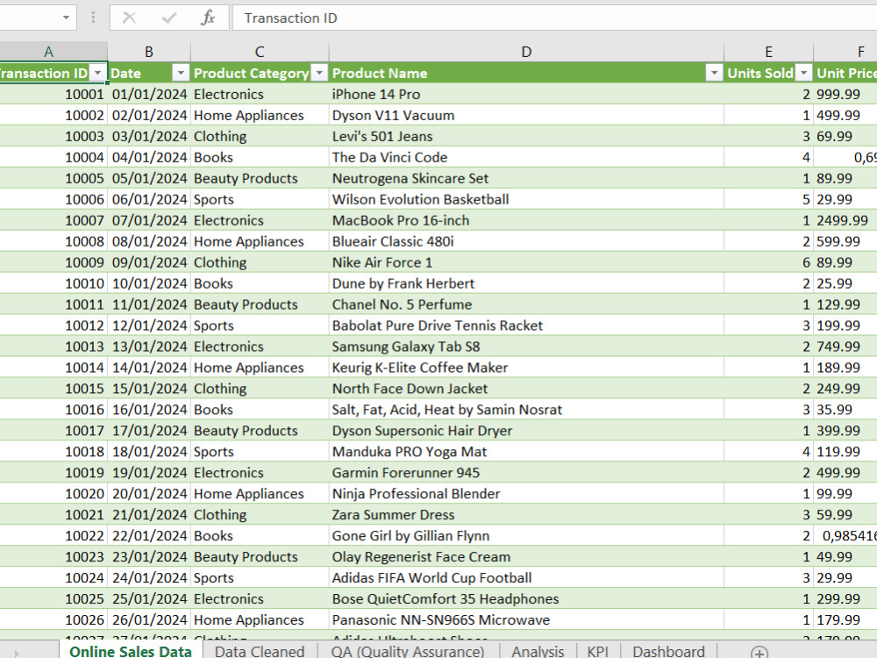Click Neutrogena Skincare Set cell
The width and height of the screenshot is (877, 658).
(526, 178)
